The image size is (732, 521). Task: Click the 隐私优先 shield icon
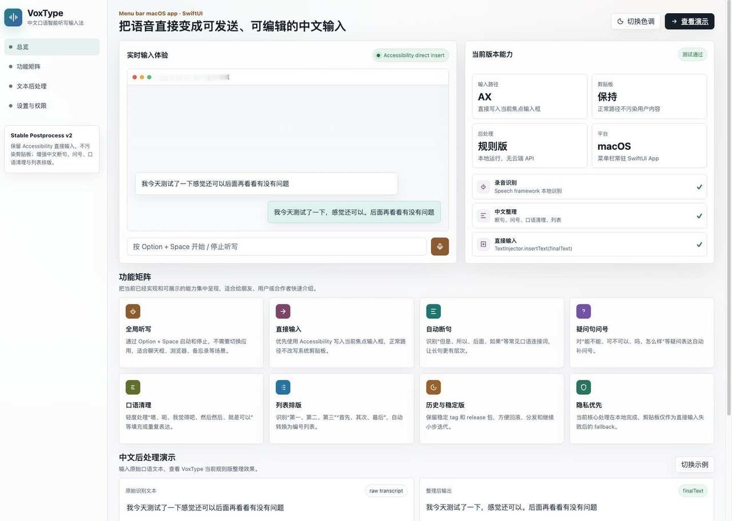click(x=583, y=387)
